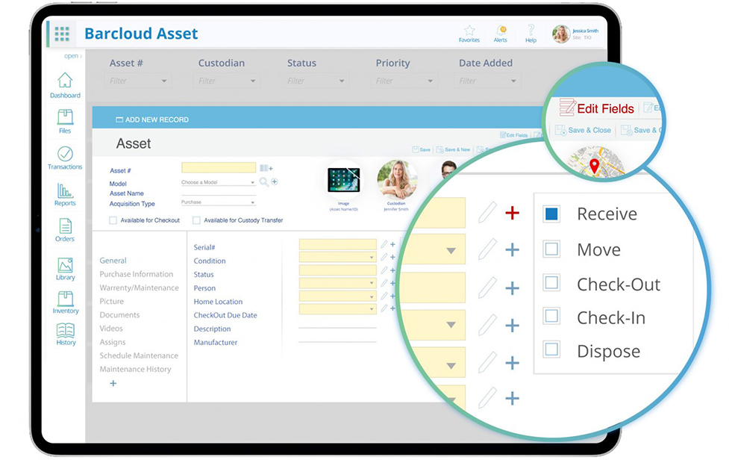The height and width of the screenshot is (460, 729).
Task: Open History in sidebar
Action: click(x=66, y=335)
